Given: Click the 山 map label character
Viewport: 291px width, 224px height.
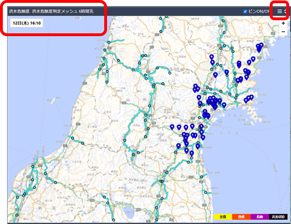Looking at the screenshot, I should [x=128, y=100].
